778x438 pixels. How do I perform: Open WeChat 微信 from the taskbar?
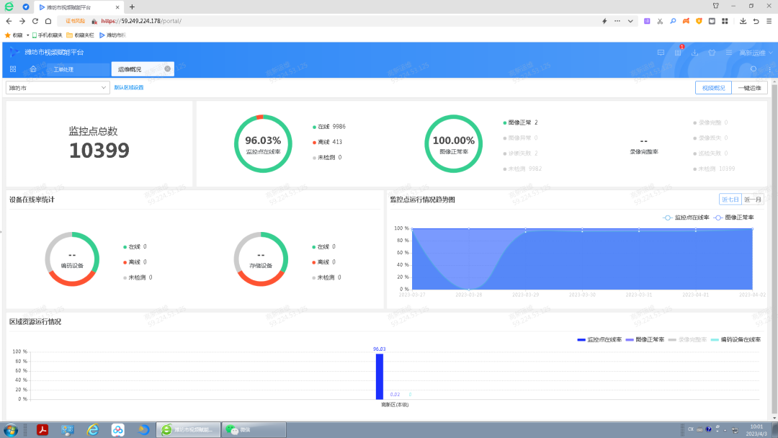254,429
